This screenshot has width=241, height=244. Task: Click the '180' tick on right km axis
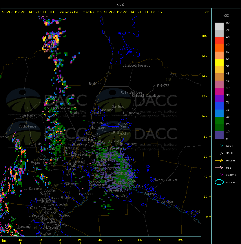pyautogui.click(x=204, y=36)
